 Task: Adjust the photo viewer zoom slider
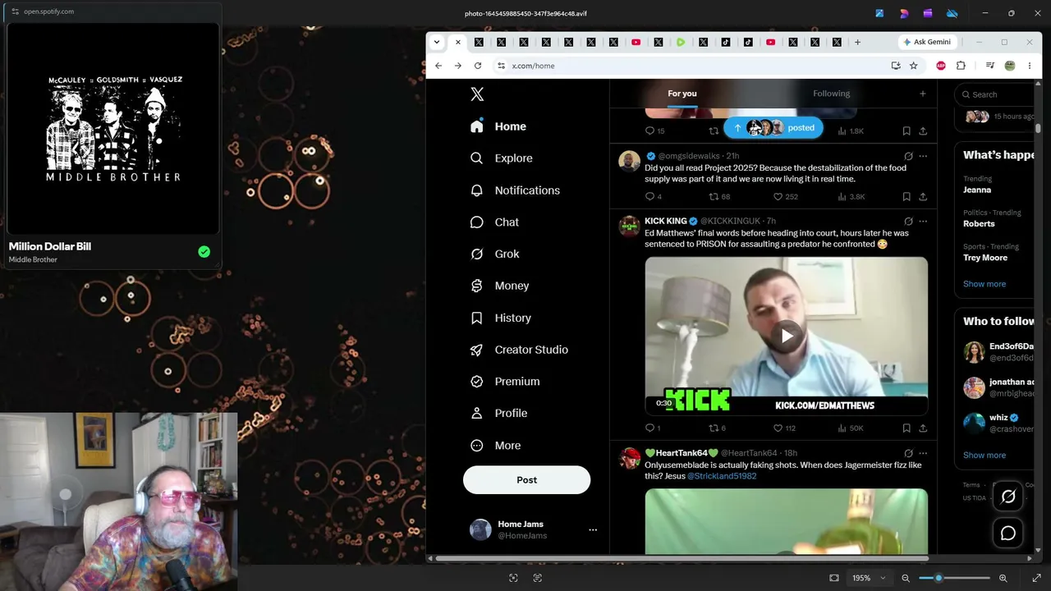954,578
